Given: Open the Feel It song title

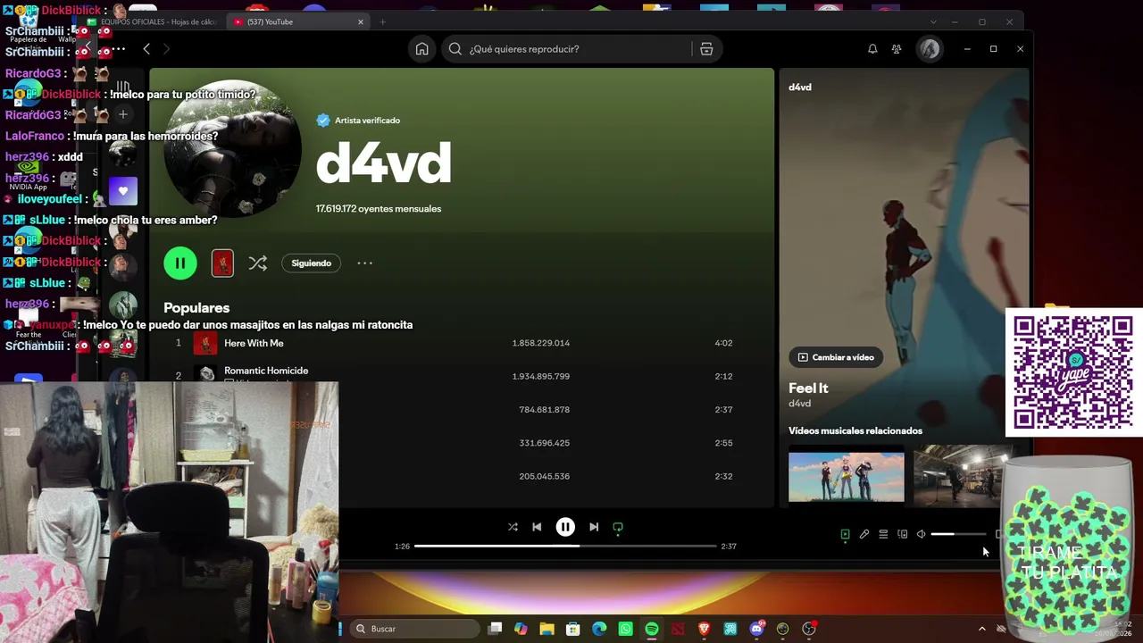Looking at the screenshot, I should (808, 388).
